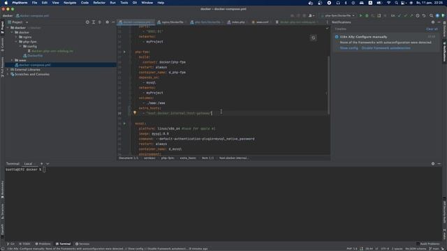Toggle Terminal tool window button
Viewport: 447px width, 251px height.
pyautogui.click(x=63, y=244)
